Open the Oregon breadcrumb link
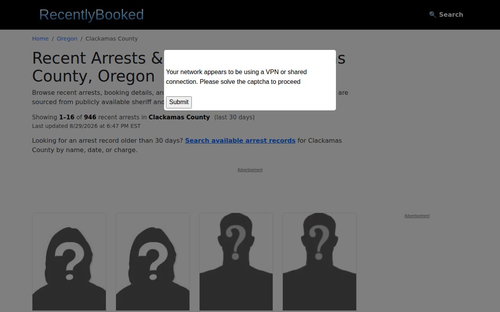This screenshot has width=500, height=312. pyautogui.click(x=67, y=39)
